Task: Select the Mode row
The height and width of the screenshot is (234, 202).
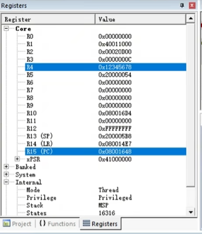Action: click(106, 190)
